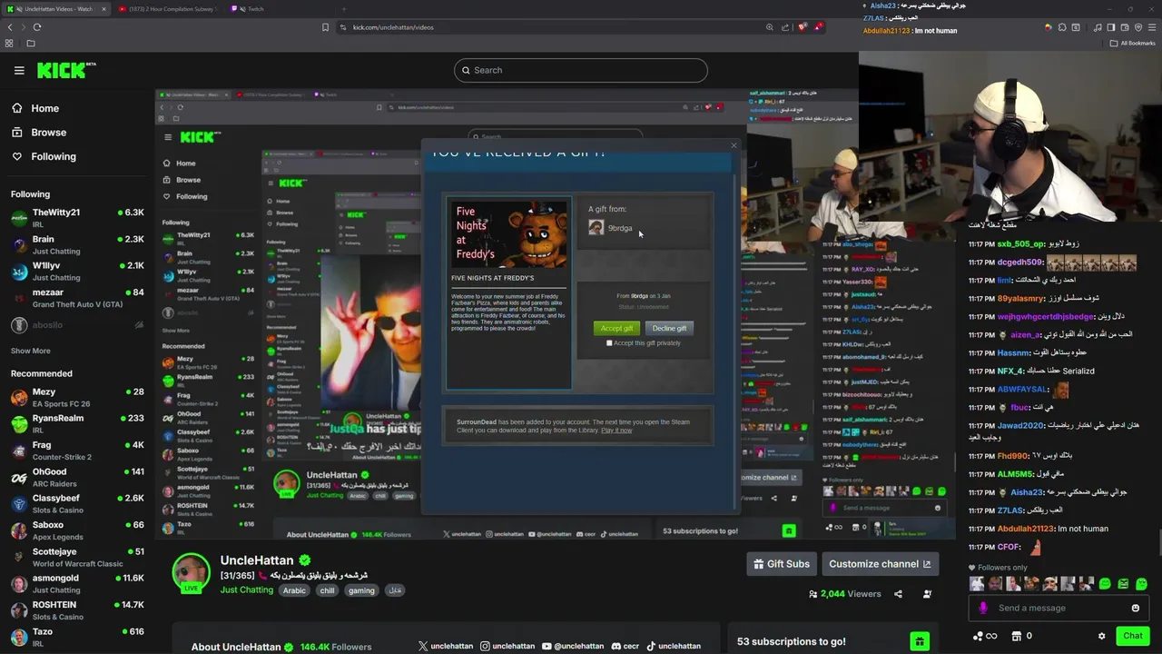Click the Gift Subs button
The width and height of the screenshot is (1162, 654).
tap(782, 564)
